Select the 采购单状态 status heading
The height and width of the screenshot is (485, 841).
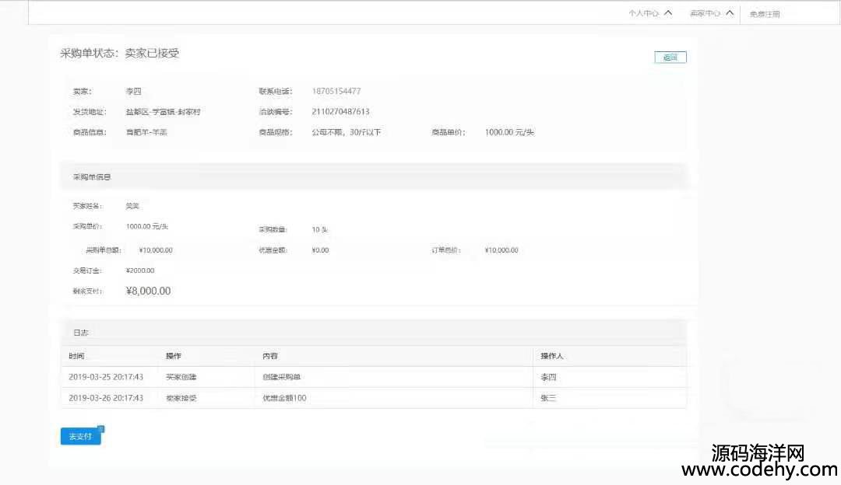click(x=120, y=53)
